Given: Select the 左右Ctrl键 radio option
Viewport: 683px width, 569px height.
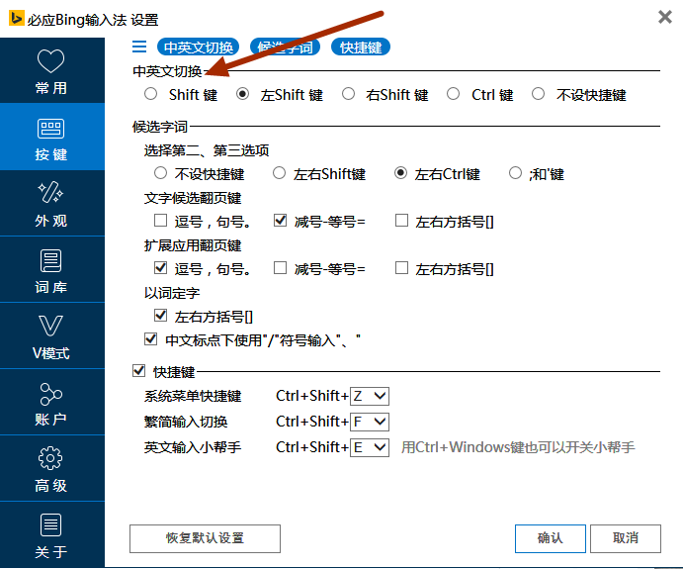Looking at the screenshot, I should coord(400,173).
